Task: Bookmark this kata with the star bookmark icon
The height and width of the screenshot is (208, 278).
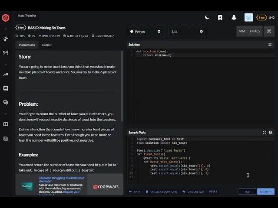Action: 220,17
